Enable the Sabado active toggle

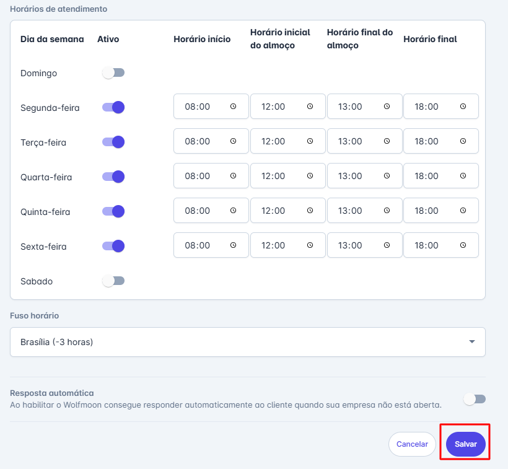113,281
